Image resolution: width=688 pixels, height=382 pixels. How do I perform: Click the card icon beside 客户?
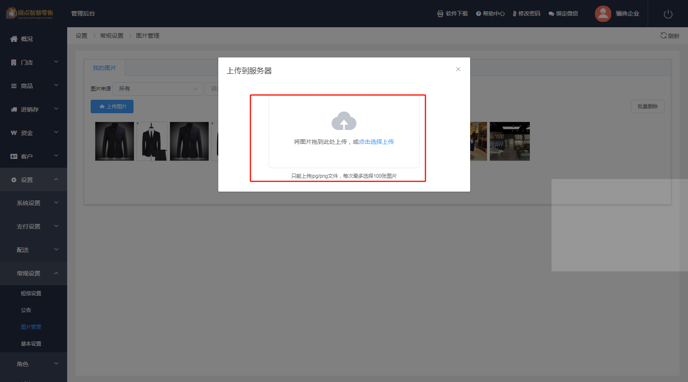click(x=14, y=156)
